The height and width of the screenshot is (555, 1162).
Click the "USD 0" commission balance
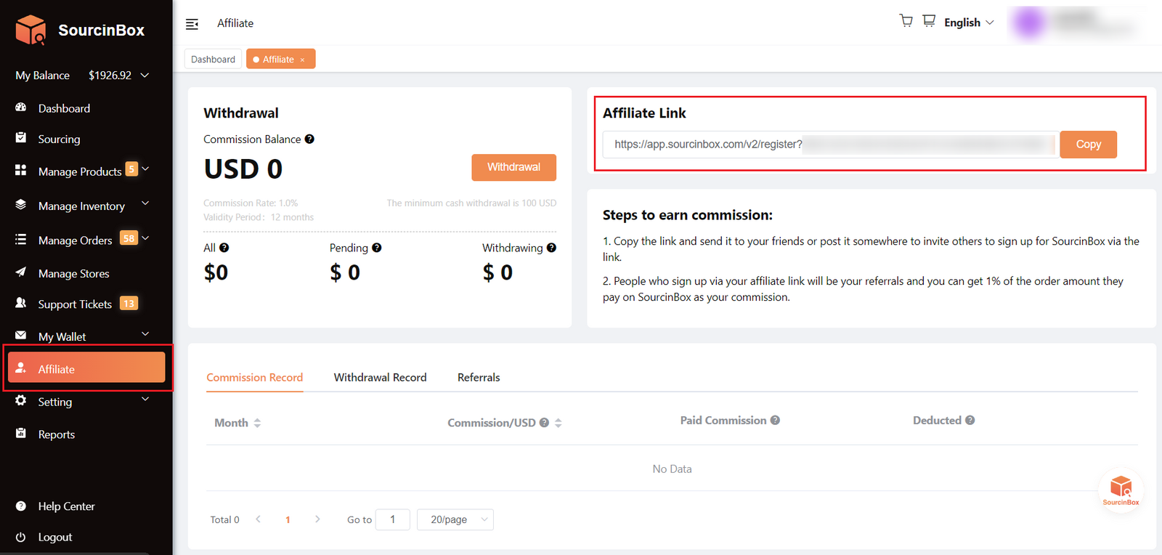(x=243, y=169)
